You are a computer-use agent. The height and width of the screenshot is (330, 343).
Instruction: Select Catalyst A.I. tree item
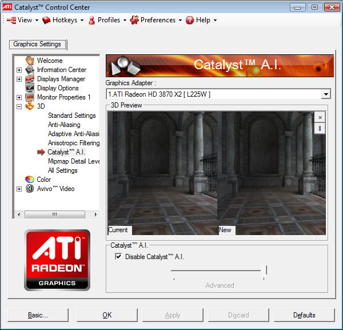66,152
